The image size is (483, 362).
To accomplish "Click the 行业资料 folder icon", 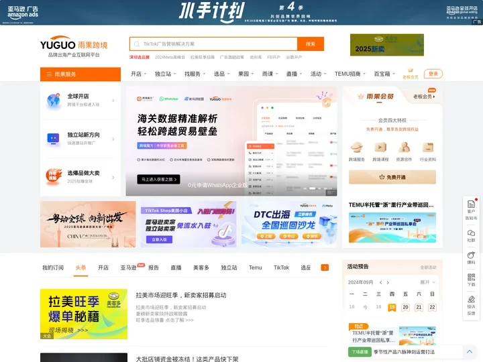I will coord(428,147).
